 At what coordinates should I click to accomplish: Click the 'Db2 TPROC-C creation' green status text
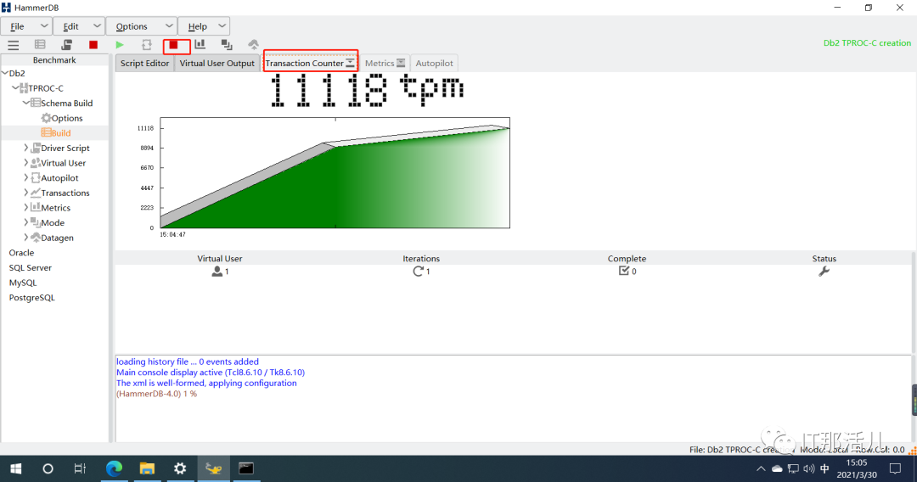(x=867, y=42)
